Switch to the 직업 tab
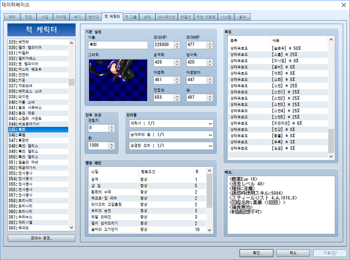Image resolution: width=350 pixels, height=260 pixels. [29, 17]
